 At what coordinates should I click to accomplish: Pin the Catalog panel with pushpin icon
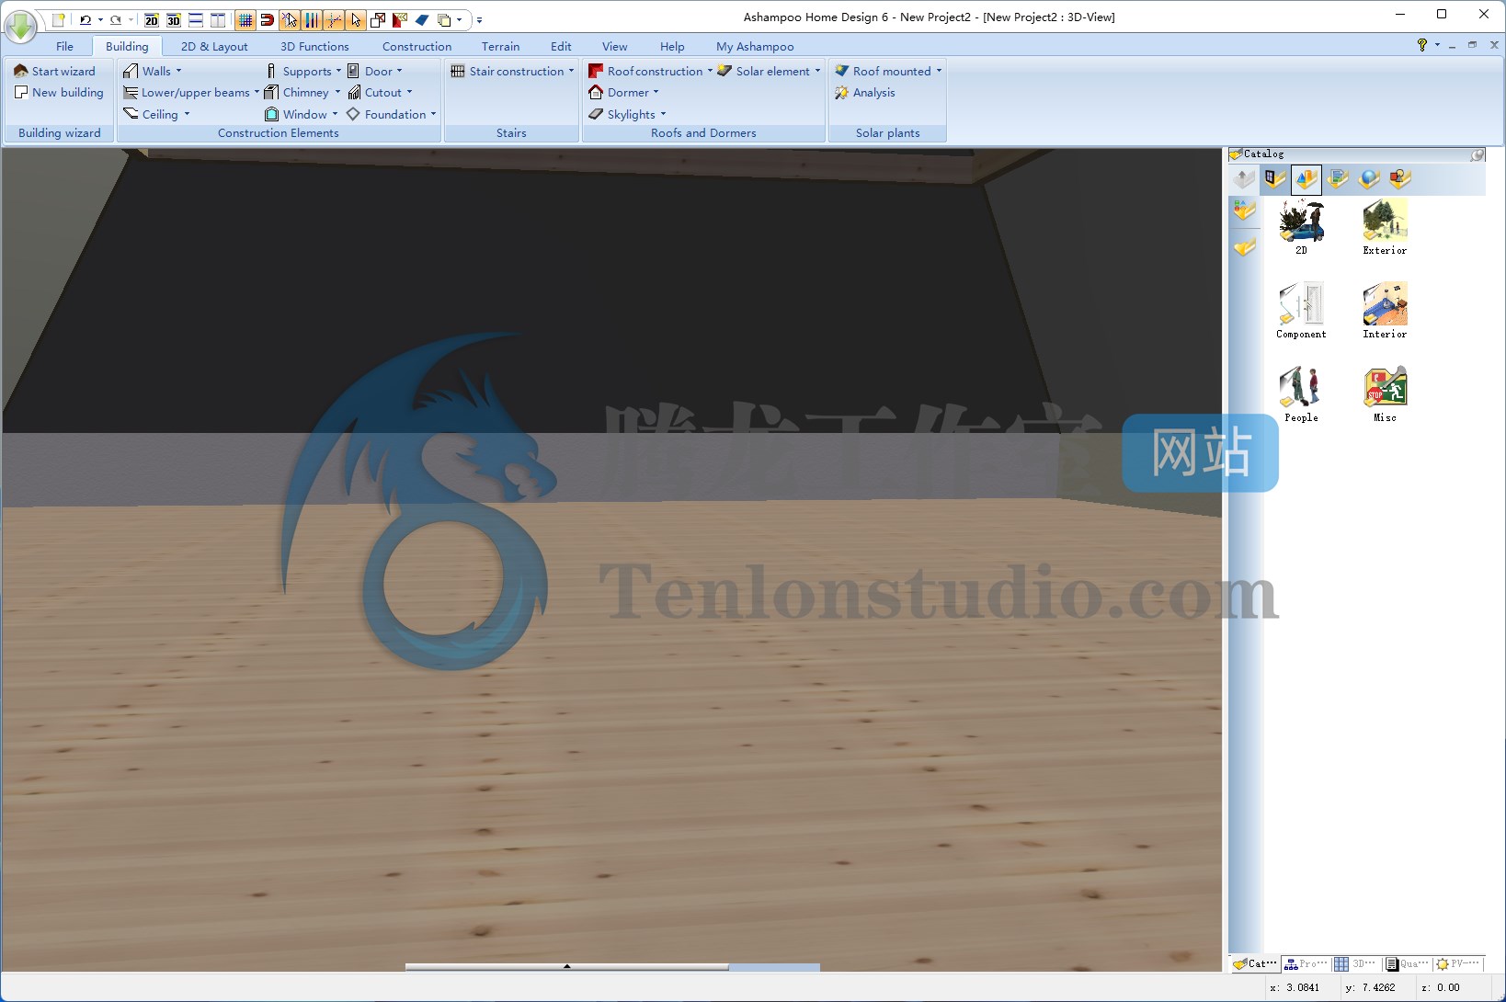coord(1477,154)
